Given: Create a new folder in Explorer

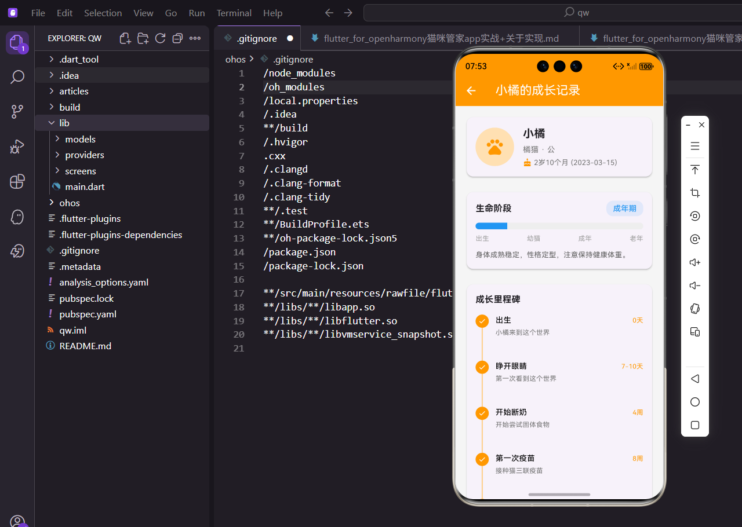Looking at the screenshot, I should click(143, 38).
